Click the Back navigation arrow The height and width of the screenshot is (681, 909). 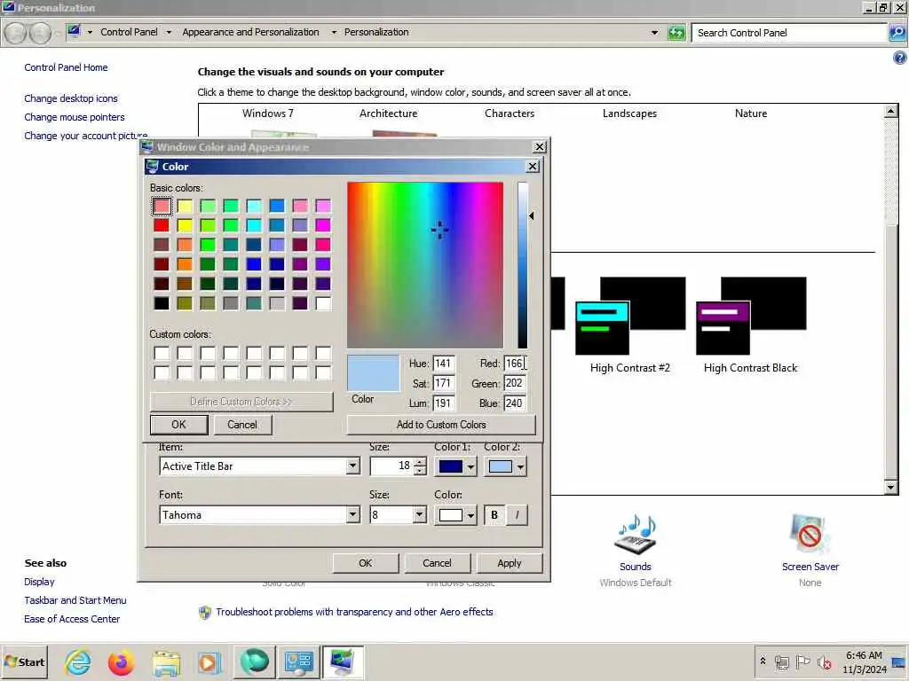tap(16, 33)
